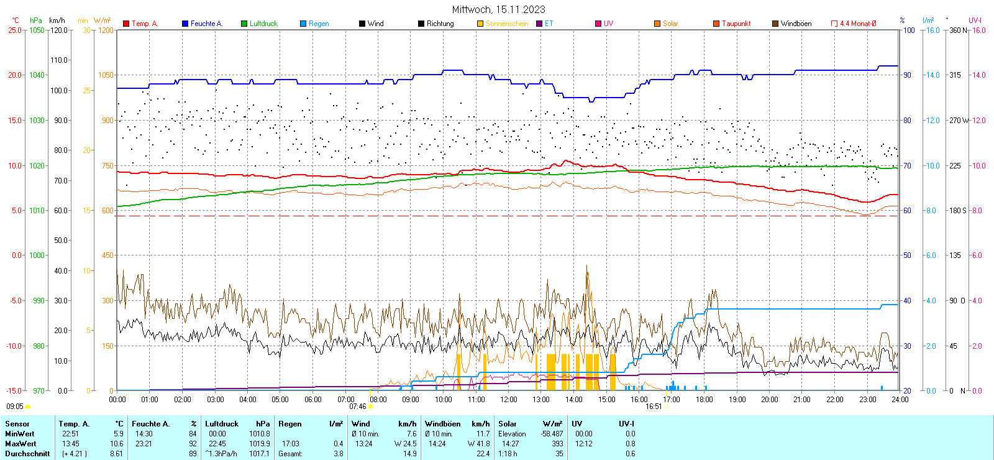Screen dimensions: 994x460
Task: Click the green Luftdruck legend square
Action: click(x=244, y=24)
